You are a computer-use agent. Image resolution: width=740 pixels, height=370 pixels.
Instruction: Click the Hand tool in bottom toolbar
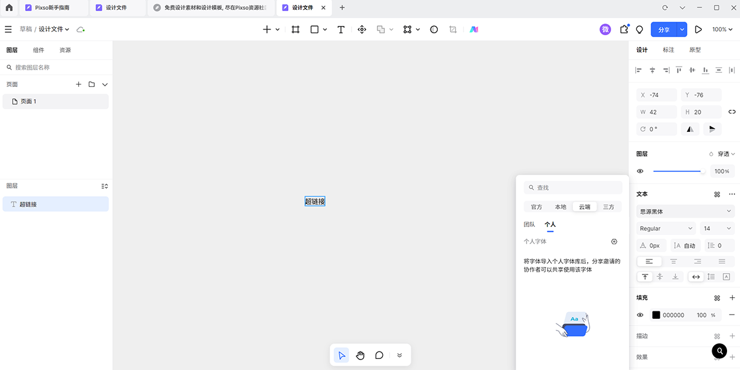tap(360, 355)
